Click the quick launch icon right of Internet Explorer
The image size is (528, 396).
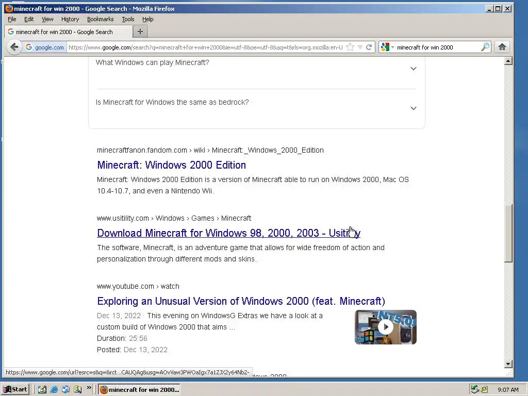(x=65, y=390)
